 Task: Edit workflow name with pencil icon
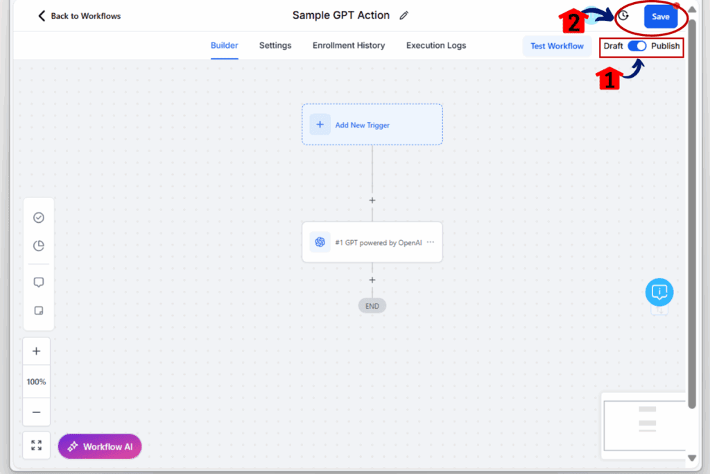click(404, 15)
